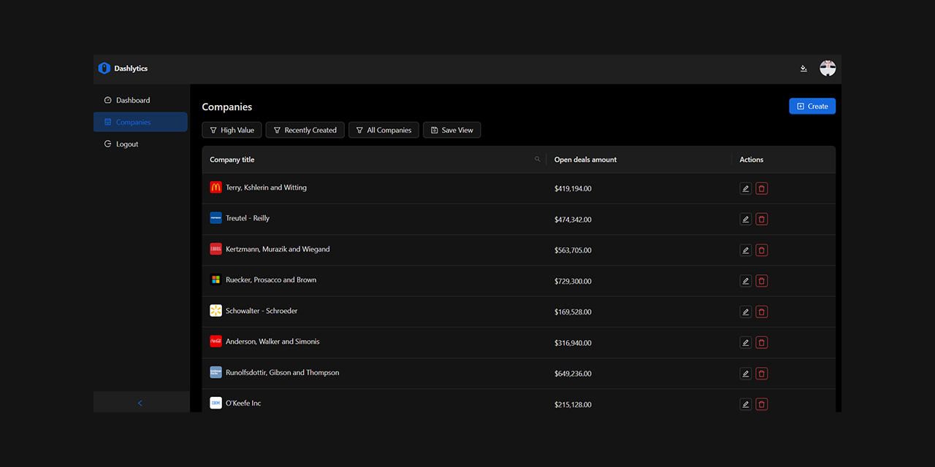
Task: Edit Terry, Kshlerin and Witting
Action: tap(746, 188)
